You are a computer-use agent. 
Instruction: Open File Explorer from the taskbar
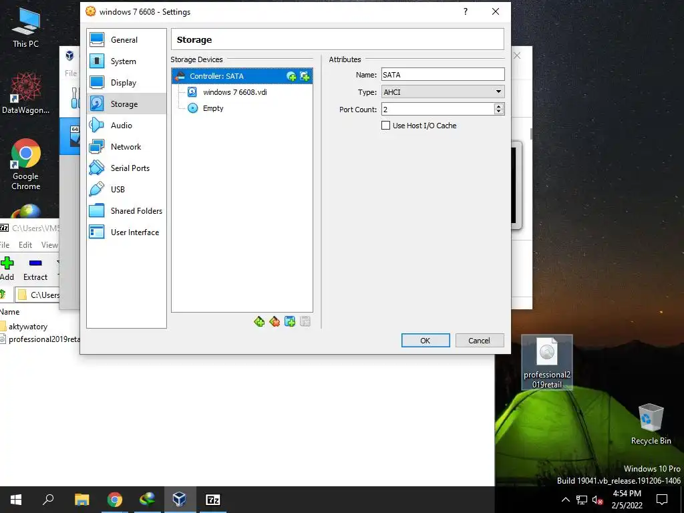click(81, 500)
